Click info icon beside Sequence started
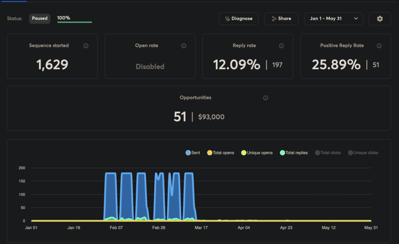The height and width of the screenshot is (244, 399). click(x=86, y=46)
